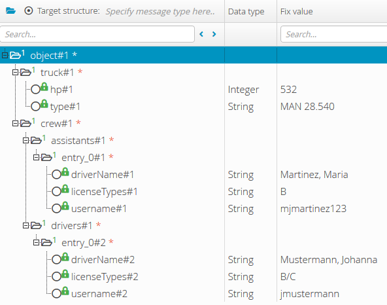Click the Fix value Search field
This screenshot has height=305, width=387.
point(333,34)
